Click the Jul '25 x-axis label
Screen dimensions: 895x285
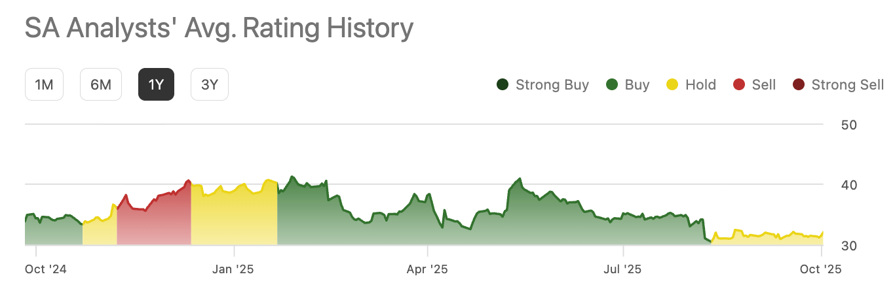coord(623,269)
